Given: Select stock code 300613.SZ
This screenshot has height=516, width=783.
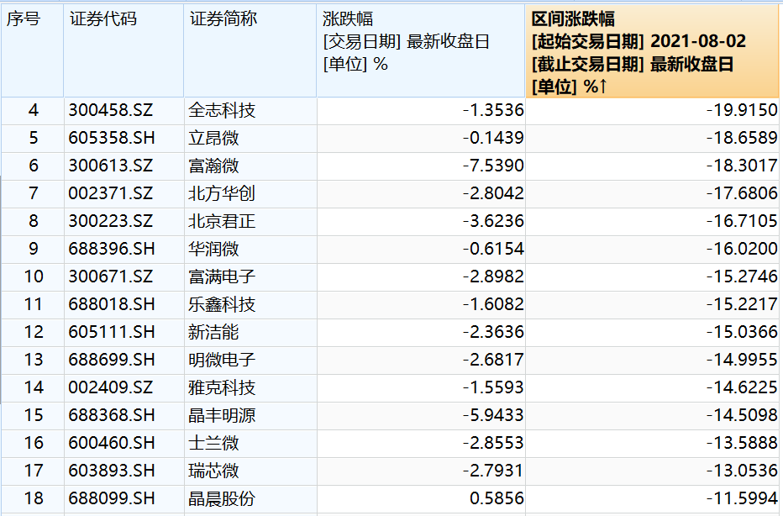Looking at the screenshot, I should 110,166.
